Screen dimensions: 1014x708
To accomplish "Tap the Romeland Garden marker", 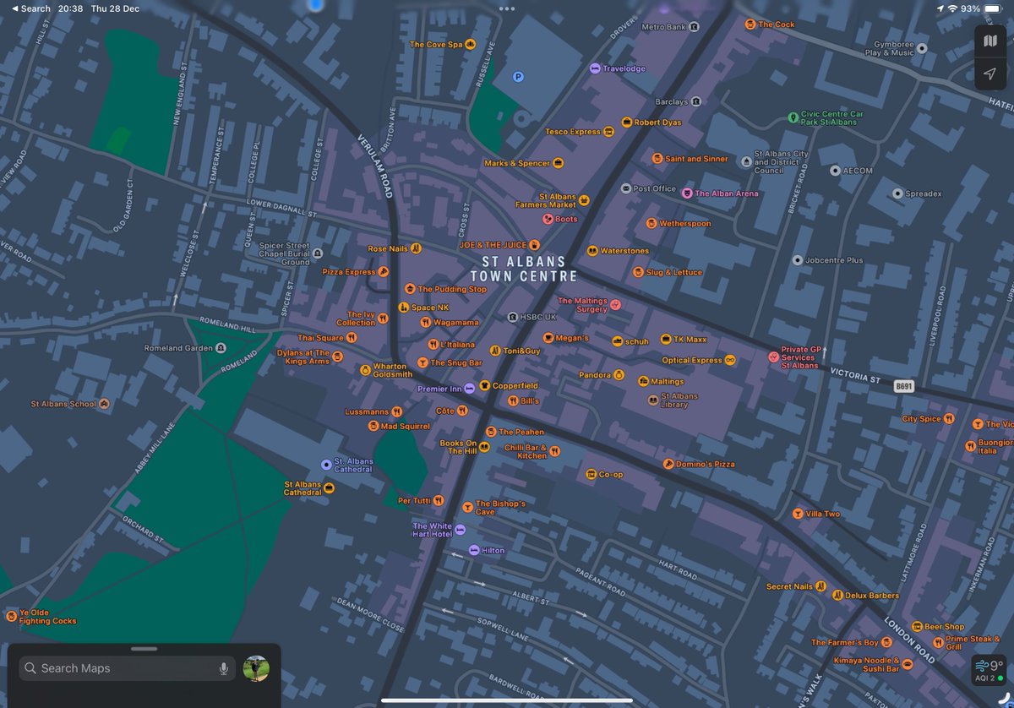I will [x=221, y=347].
